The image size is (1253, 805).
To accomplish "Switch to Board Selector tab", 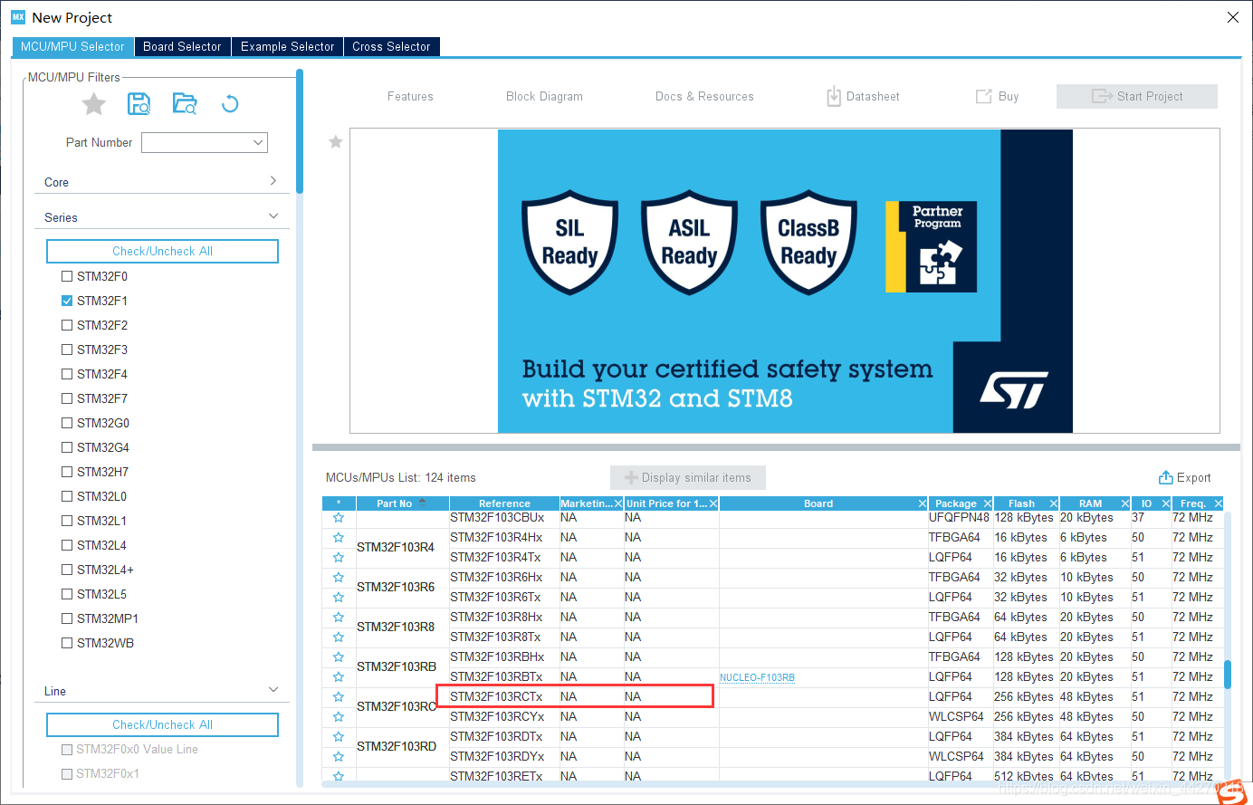I will click(x=182, y=46).
